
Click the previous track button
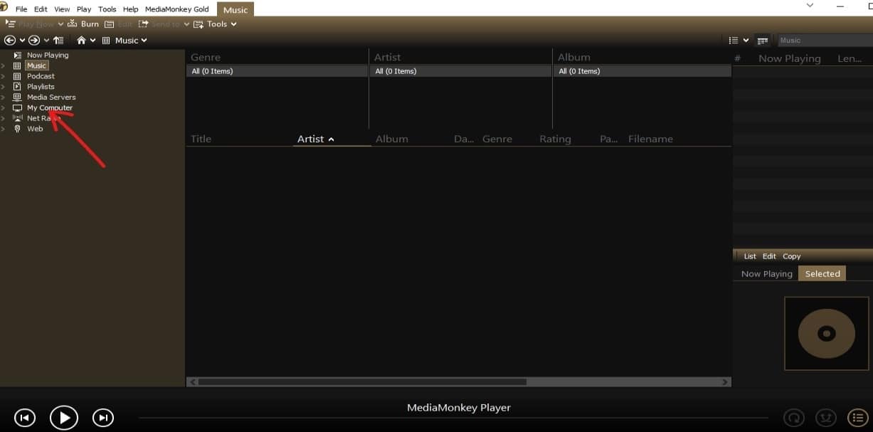click(24, 418)
